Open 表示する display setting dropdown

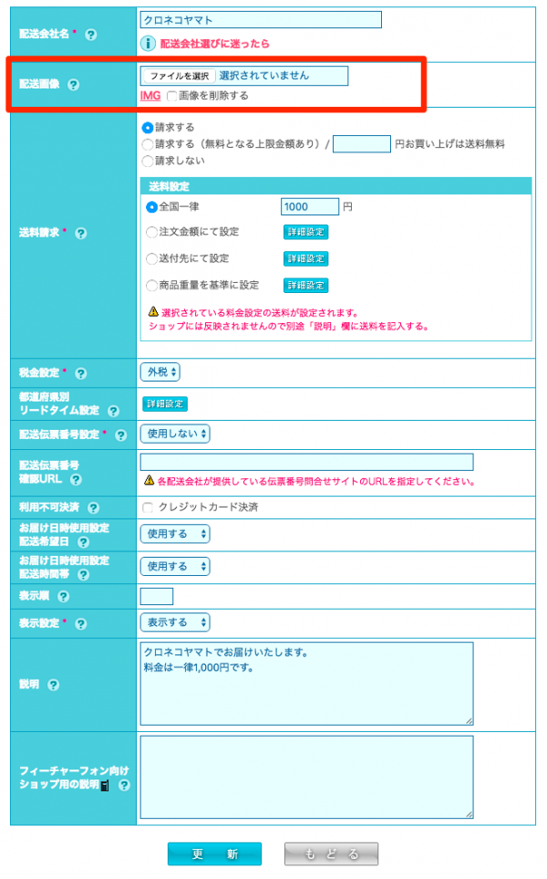point(175,623)
